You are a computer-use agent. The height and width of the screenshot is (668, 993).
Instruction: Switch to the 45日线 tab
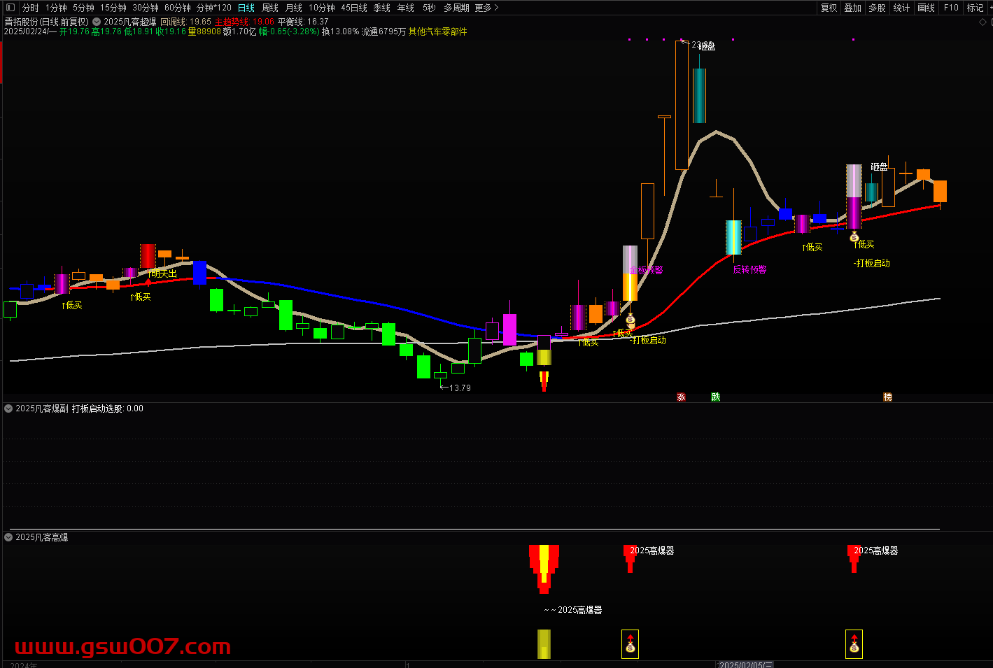point(354,8)
